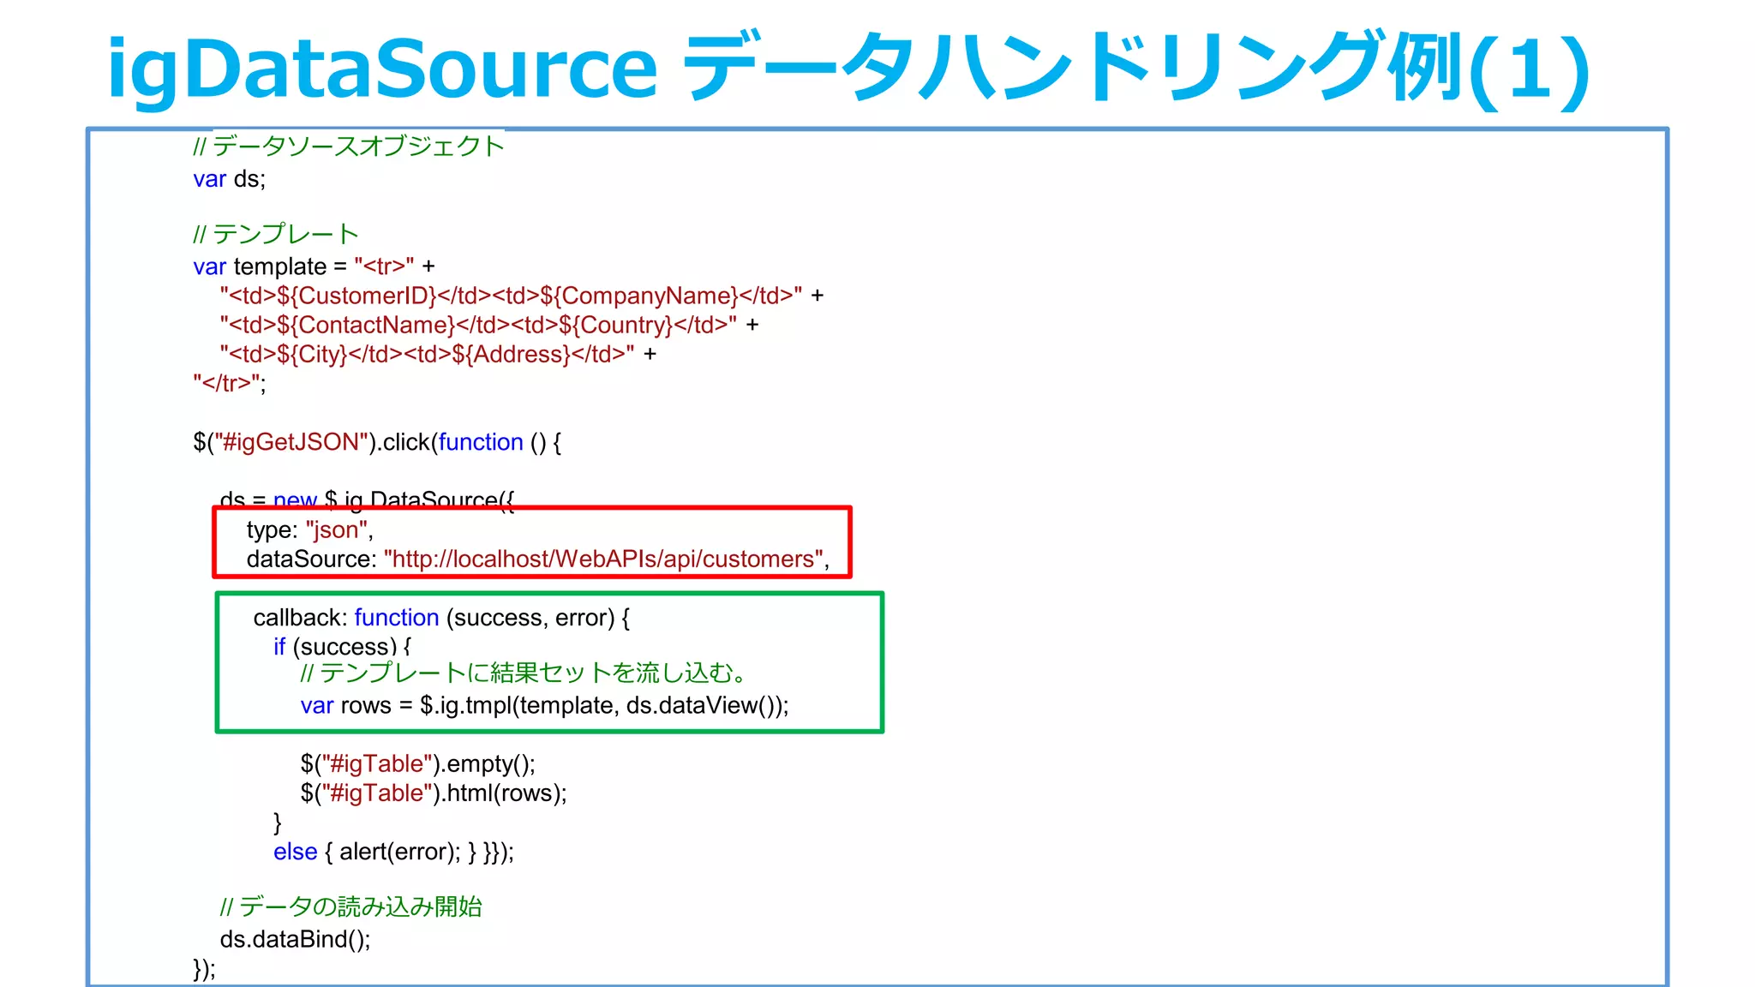Viewport: 1755px width, 987px height.
Task: Click the 'ds.dataBind();' line
Action: 295,939
